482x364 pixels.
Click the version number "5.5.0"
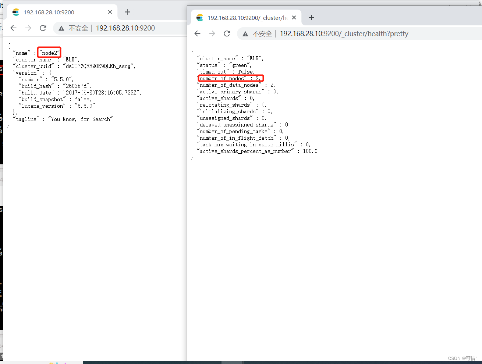coord(62,79)
